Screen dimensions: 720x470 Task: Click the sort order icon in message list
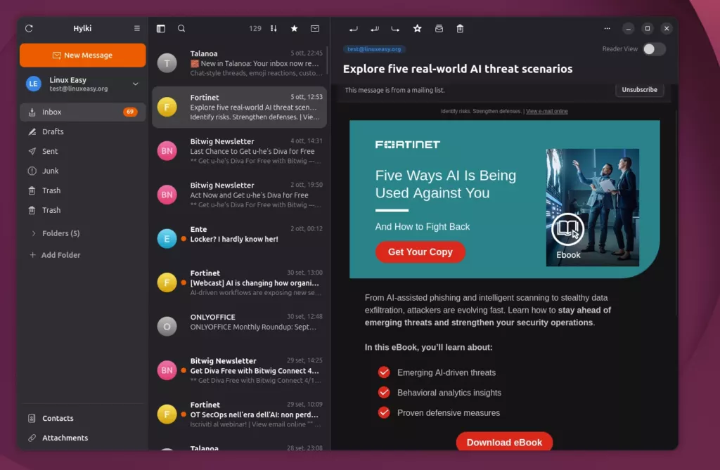(274, 29)
